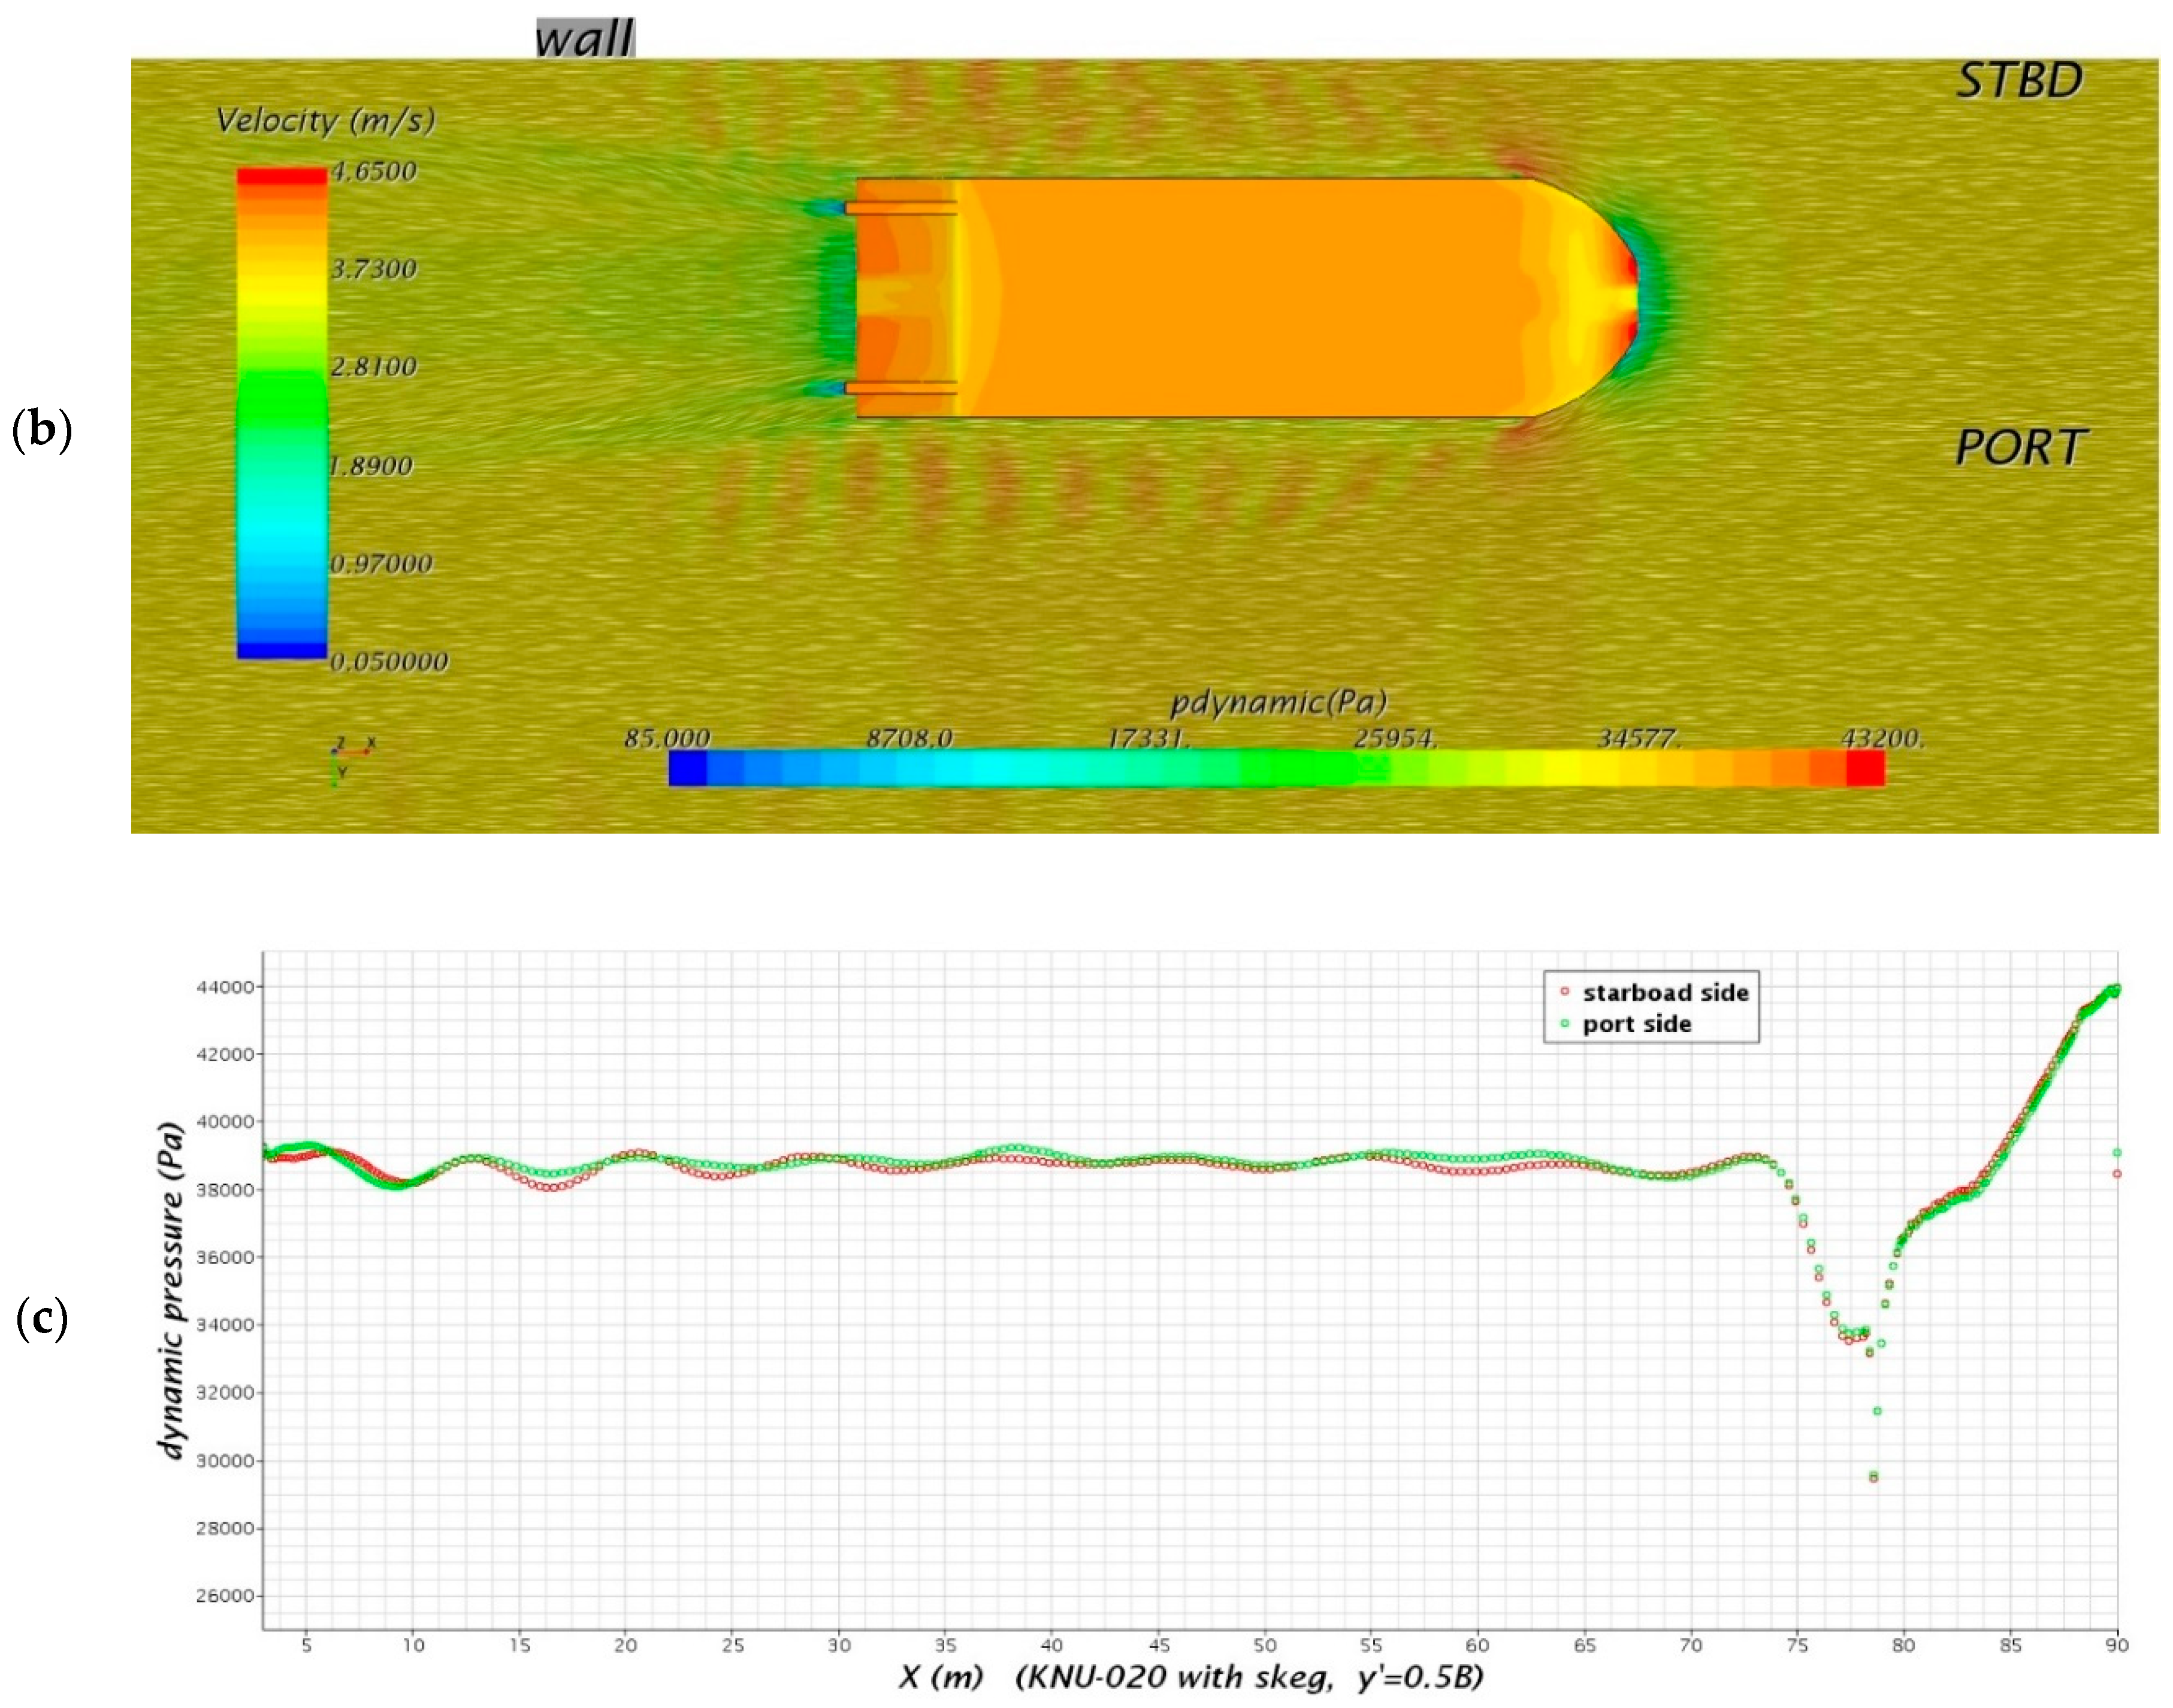Click the 44000 tick label on the y-axis
The image size is (2173, 1708).
(x=226, y=987)
